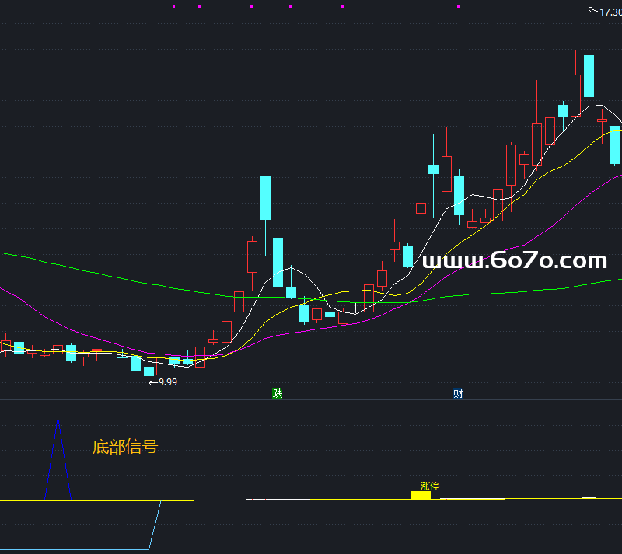
Task: Click the green 跌 marker below the chart
Action: click(278, 393)
